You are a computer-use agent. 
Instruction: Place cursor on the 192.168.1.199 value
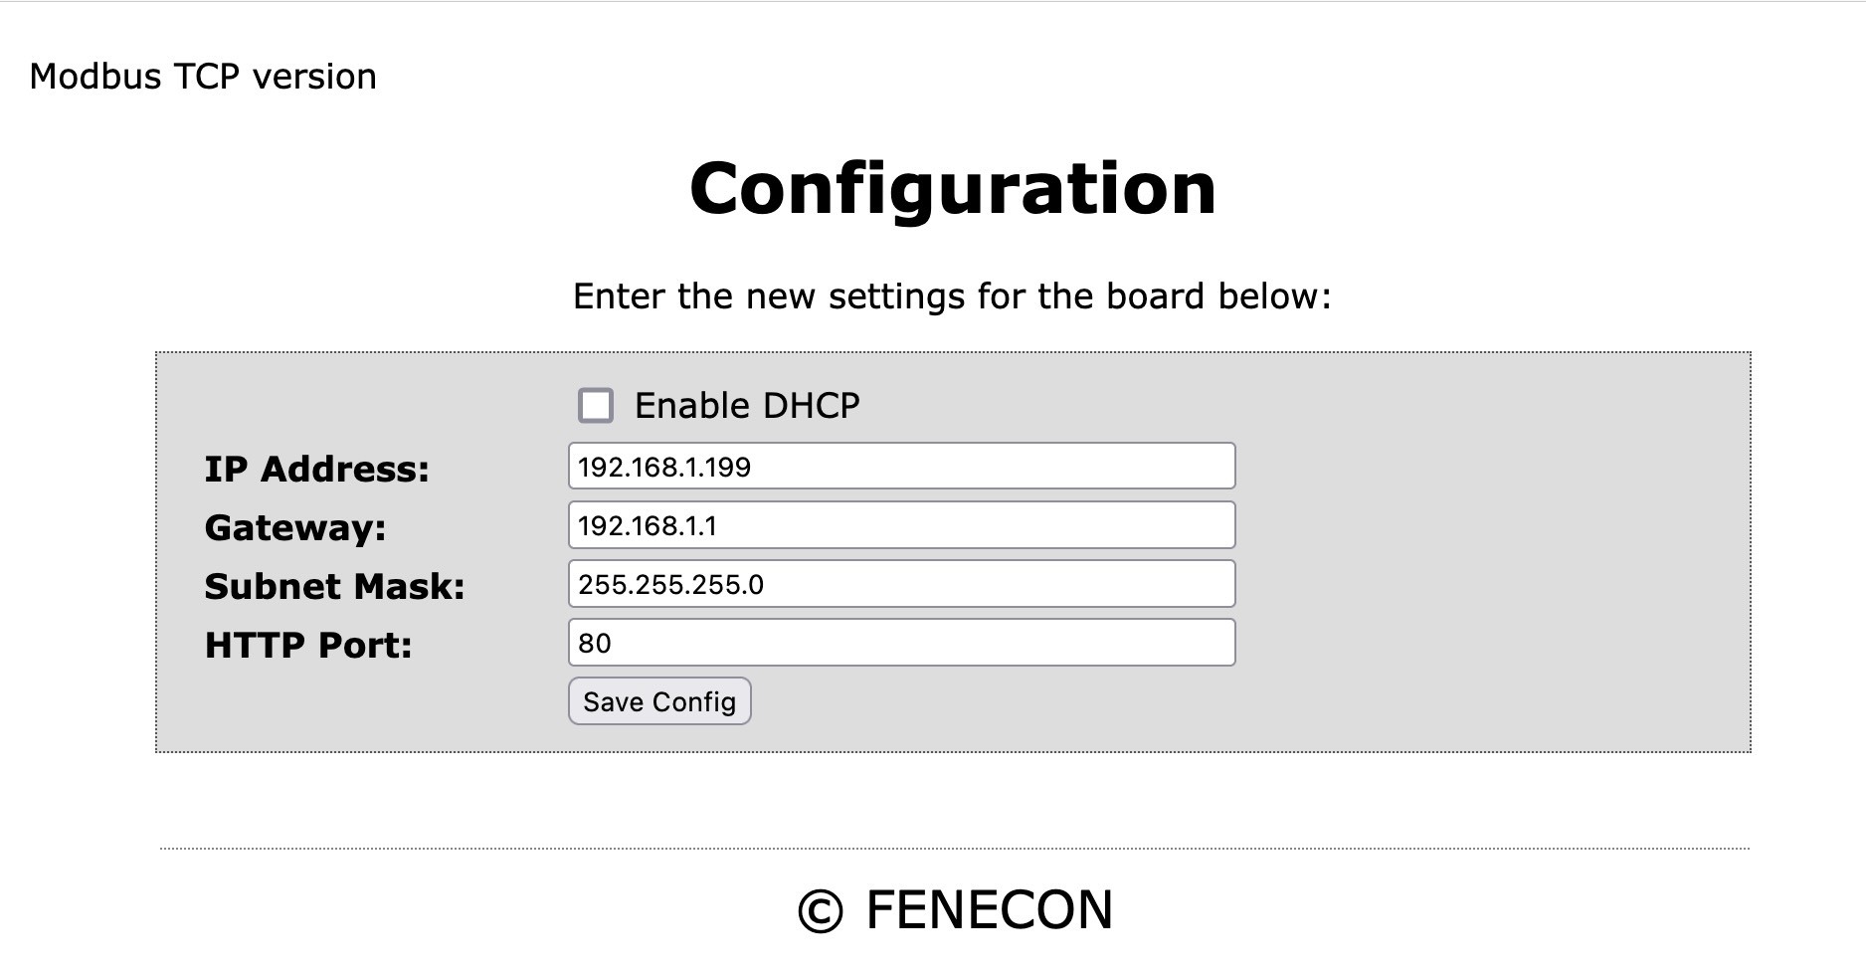[664, 468]
